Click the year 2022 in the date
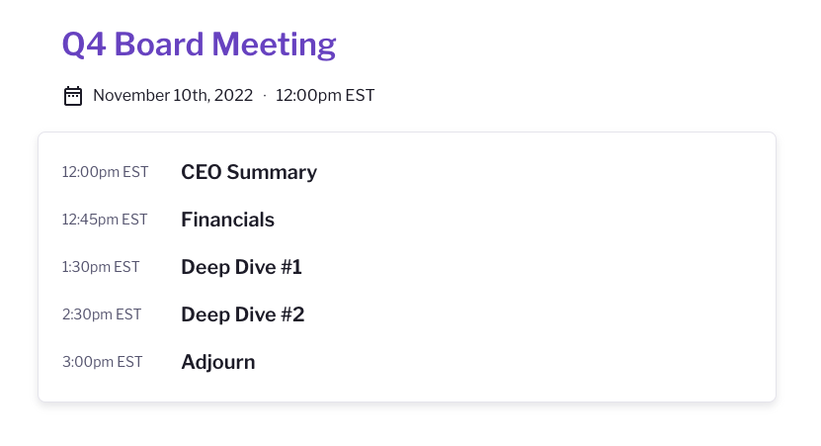Viewport: 821px width, 446px height. point(234,96)
